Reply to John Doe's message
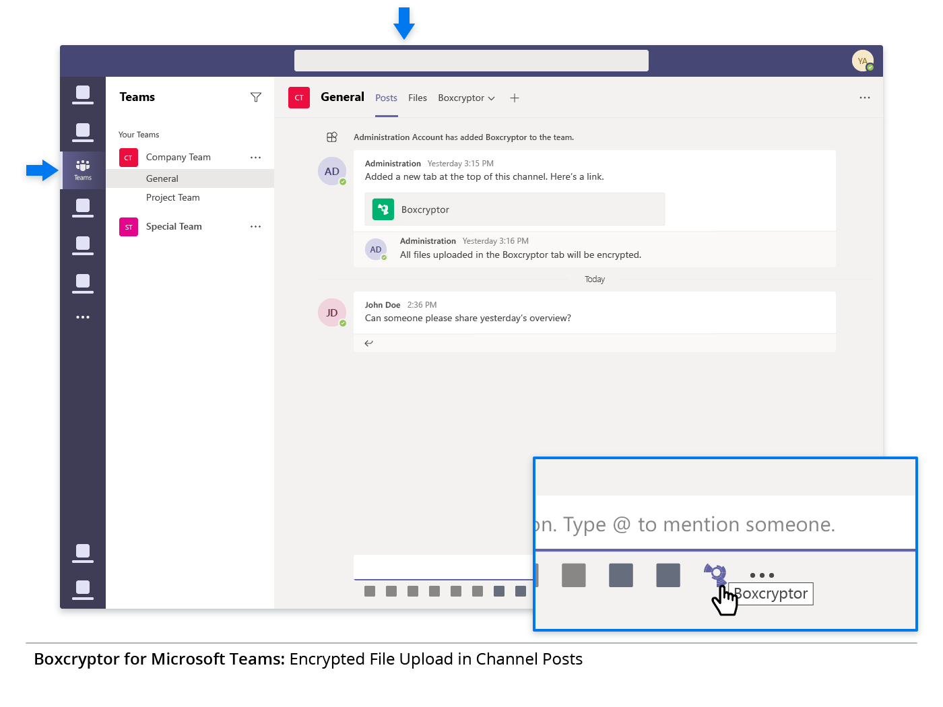 click(368, 343)
